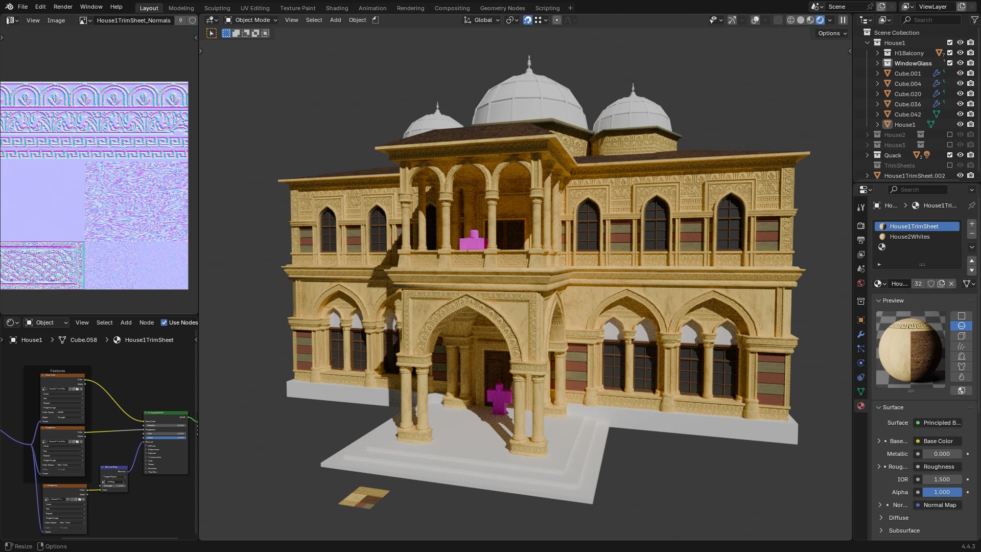
Task: Open the Object Mode dropdown
Action: tap(251, 20)
